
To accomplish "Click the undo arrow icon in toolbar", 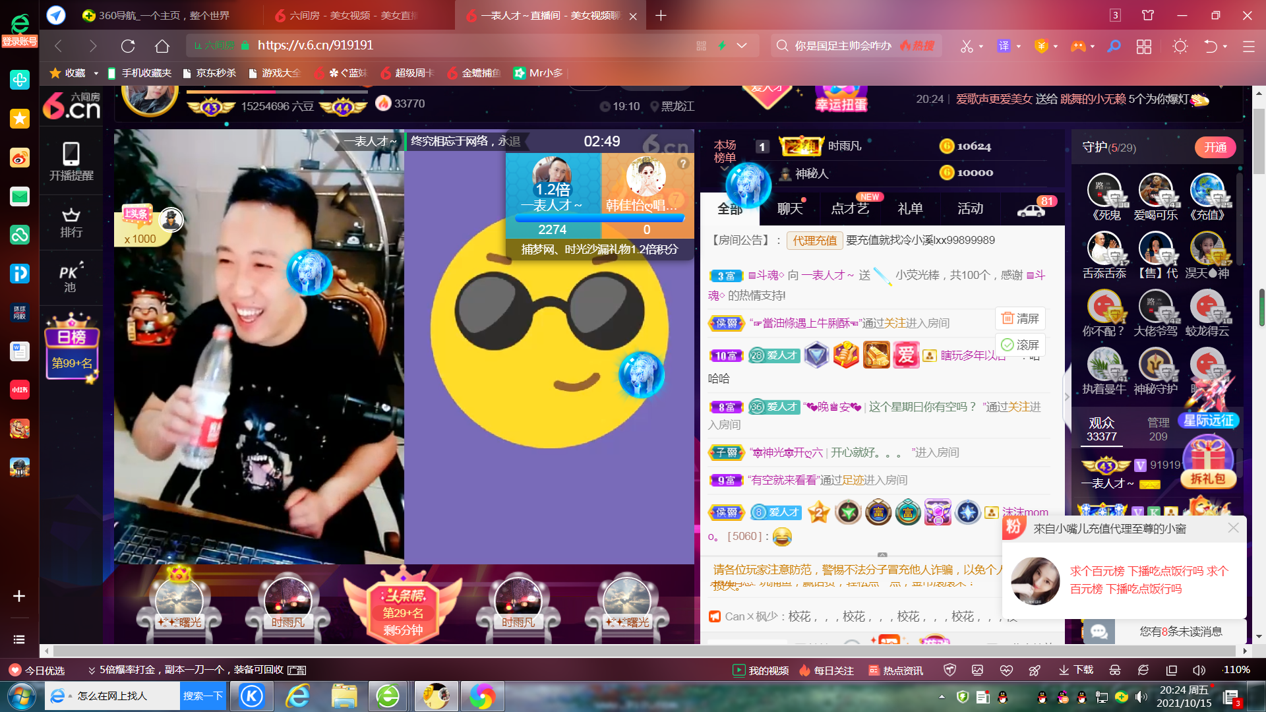I will 1211,46.
